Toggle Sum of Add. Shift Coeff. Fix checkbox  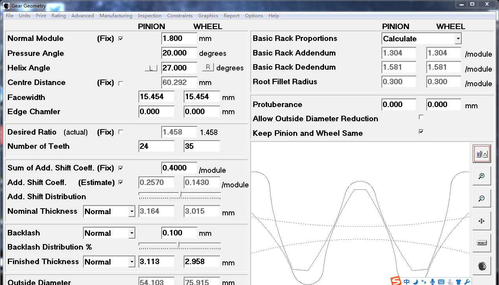coord(121,168)
